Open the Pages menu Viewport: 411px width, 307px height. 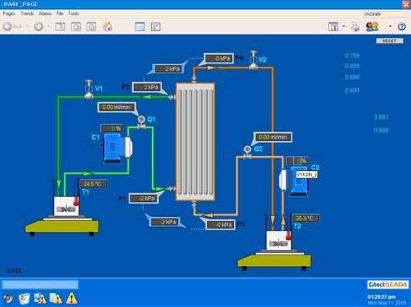click(x=9, y=13)
